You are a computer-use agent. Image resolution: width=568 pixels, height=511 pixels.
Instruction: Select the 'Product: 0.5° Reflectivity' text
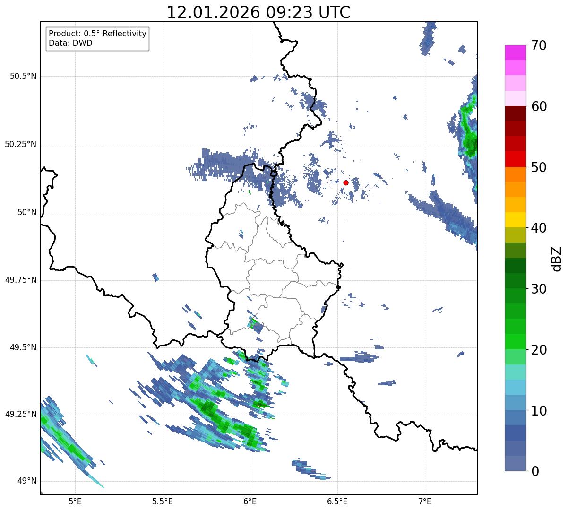97,34
